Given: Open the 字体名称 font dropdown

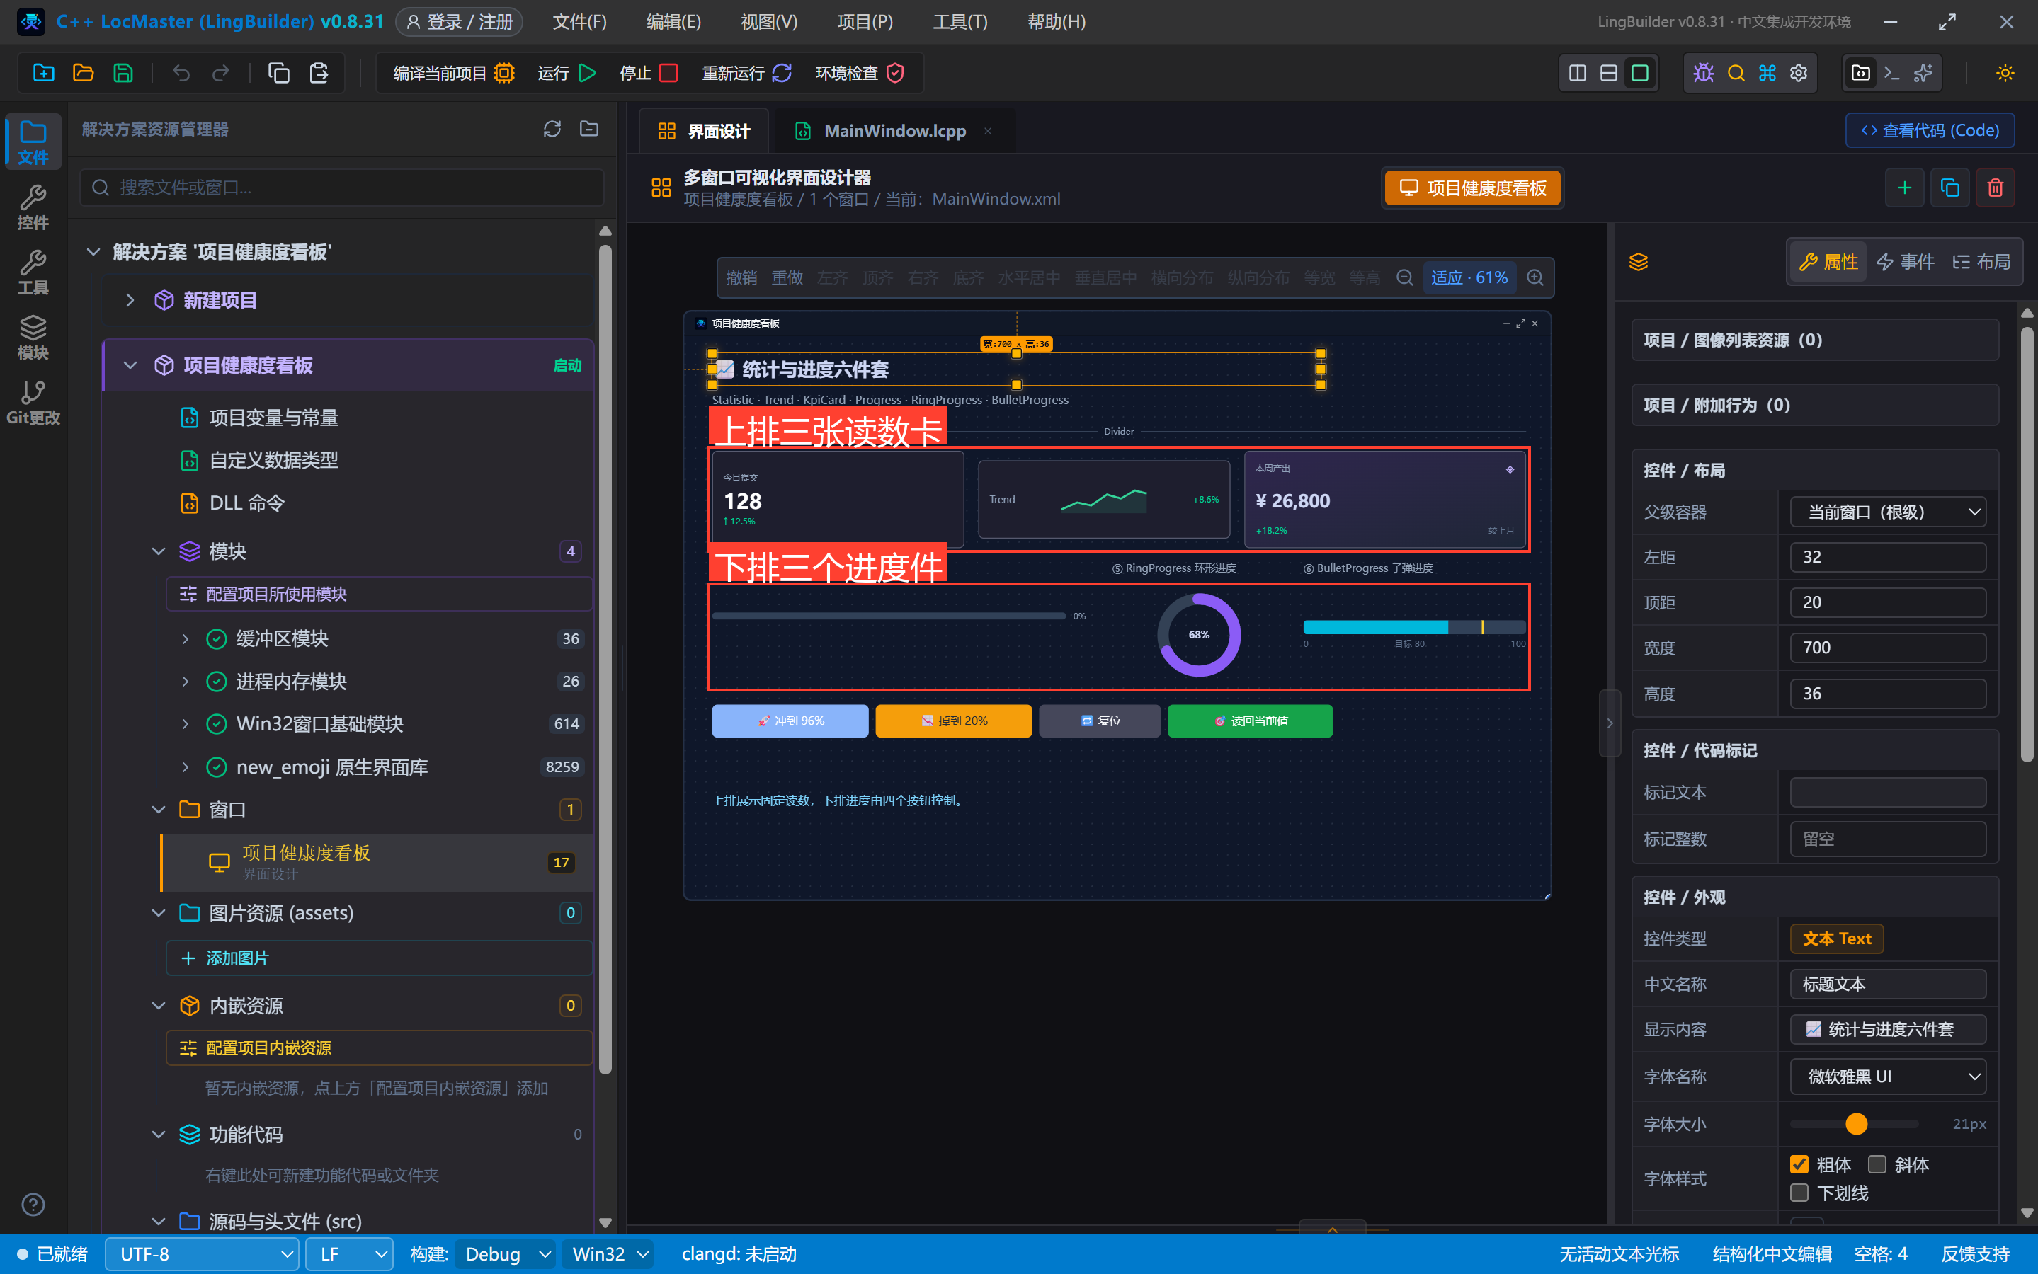Looking at the screenshot, I should click(1888, 1076).
